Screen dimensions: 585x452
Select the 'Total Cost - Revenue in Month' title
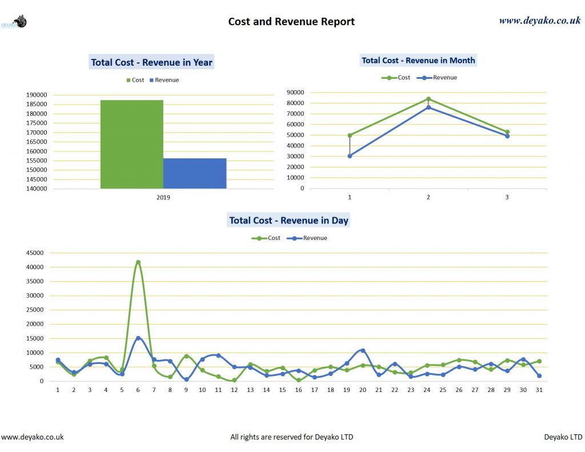pos(418,60)
